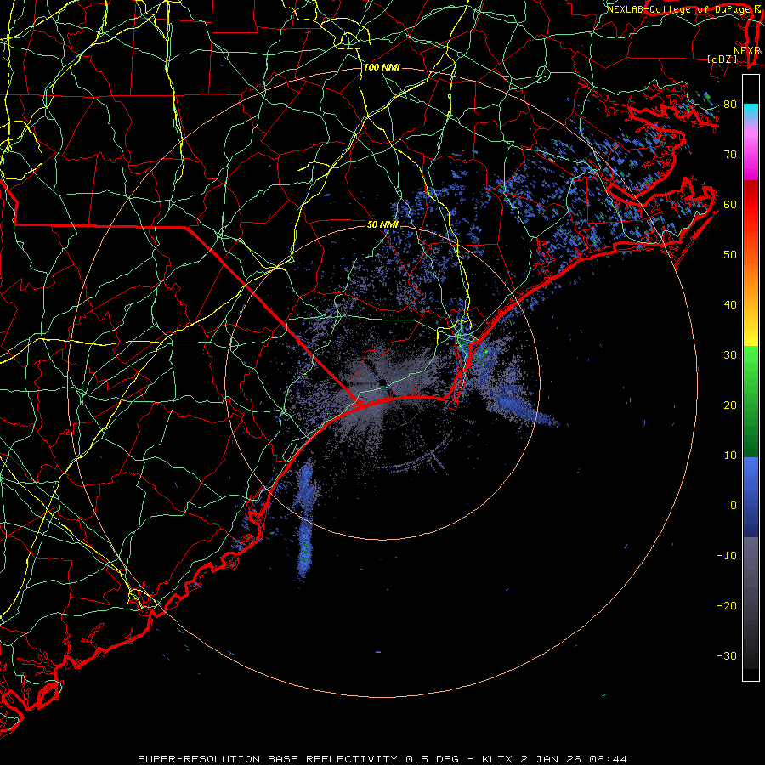Click the 60 value on the dBZ scale

(730, 204)
